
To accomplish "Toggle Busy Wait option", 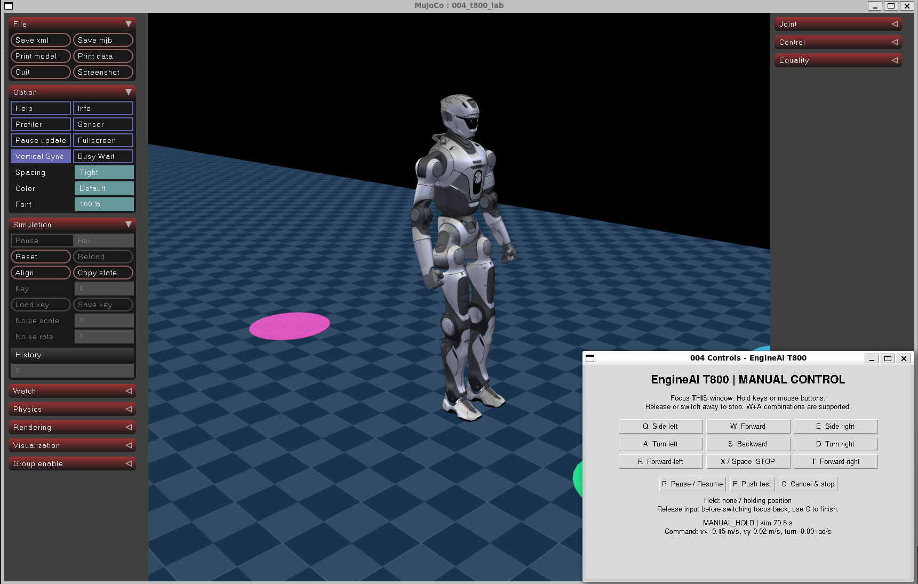I will (103, 156).
